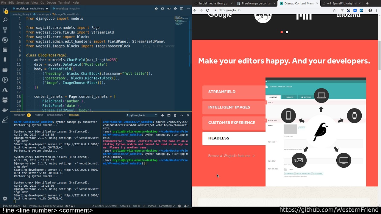Open the Selection menu in VS Code

[22, 2]
